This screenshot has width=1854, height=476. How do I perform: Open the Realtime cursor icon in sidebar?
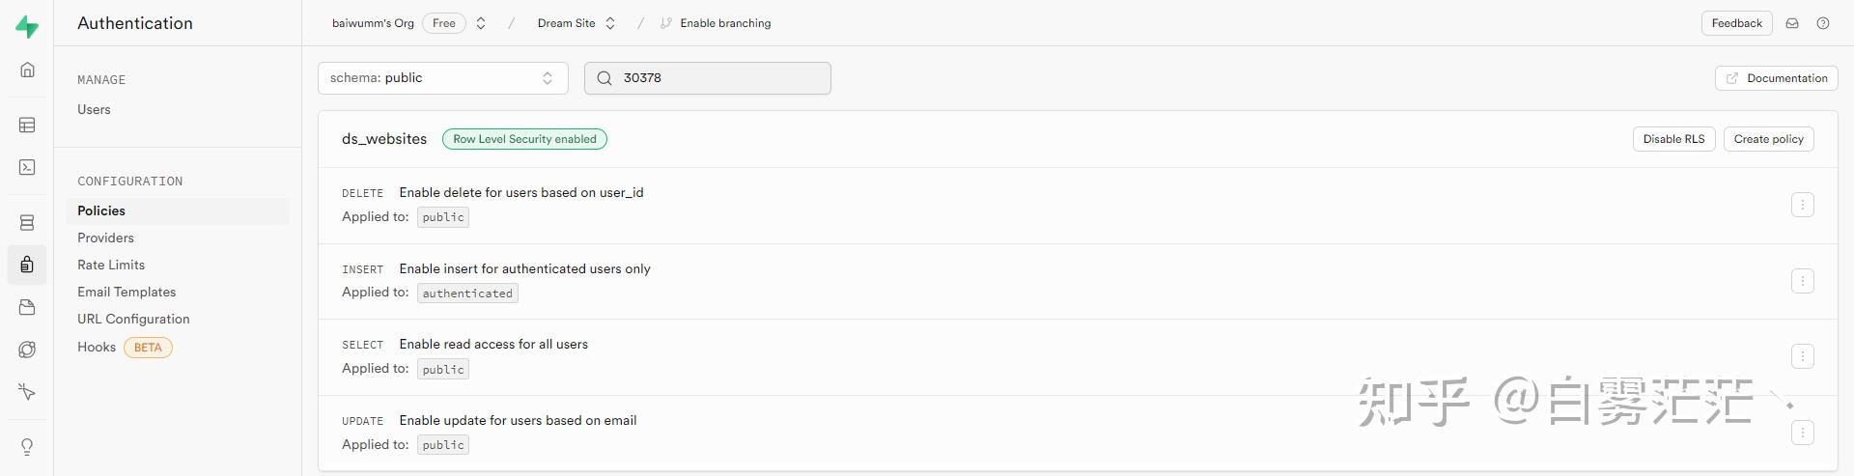click(x=27, y=392)
